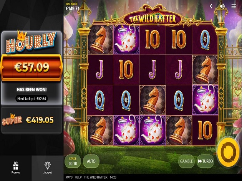Click The Wild Hatter title logo

pyautogui.click(x=152, y=19)
